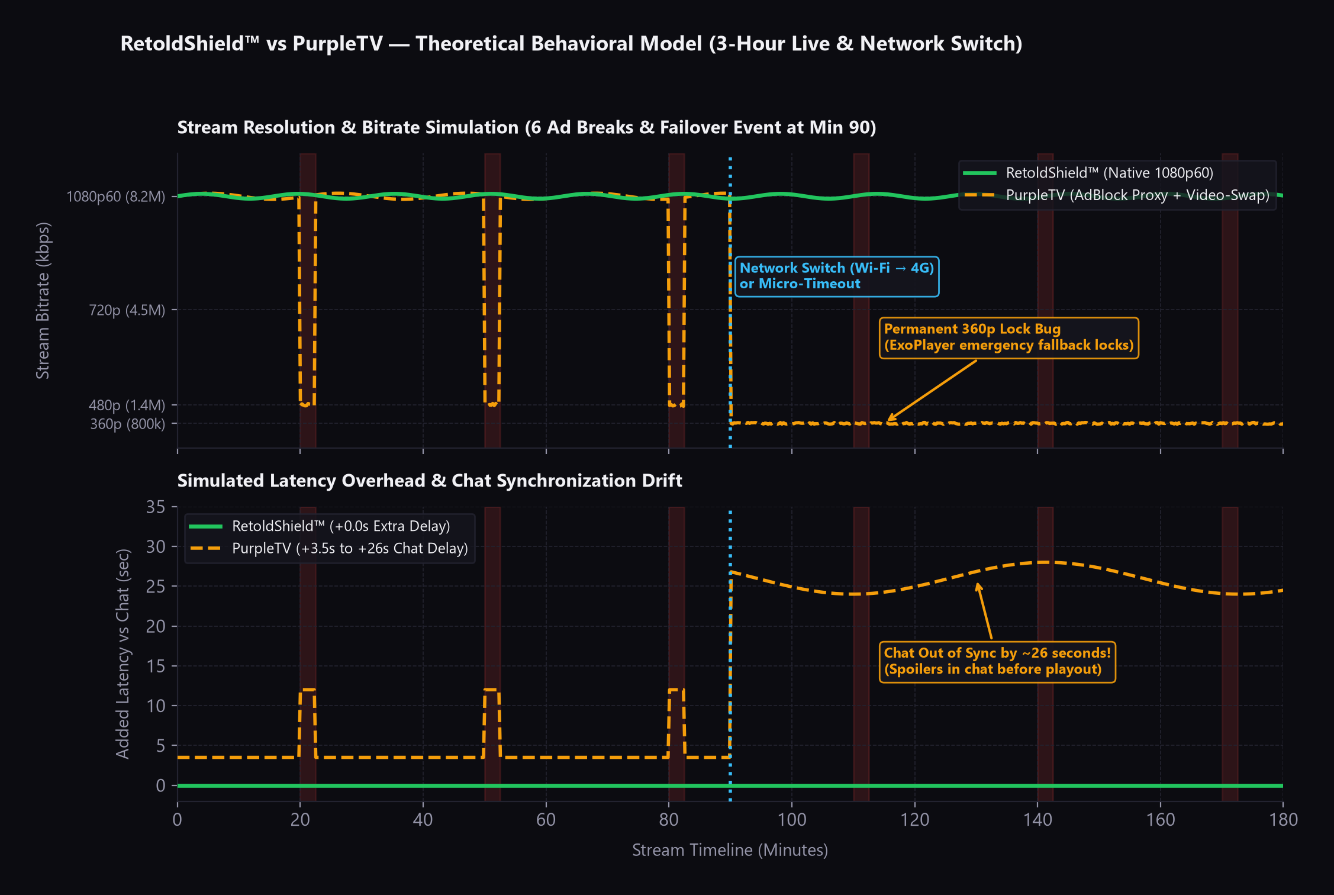The width and height of the screenshot is (1334, 895).
Task: Click the minute-170 ad break band in the latency chart
Action: click(1230, 654)
